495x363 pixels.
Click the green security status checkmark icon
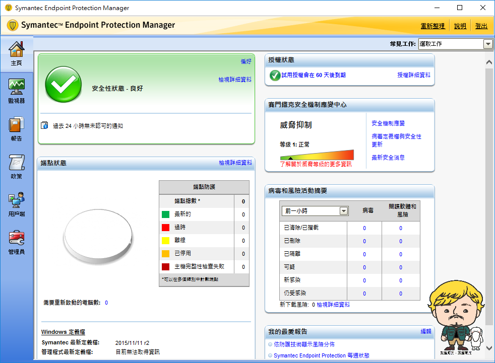tap(64, 85)
